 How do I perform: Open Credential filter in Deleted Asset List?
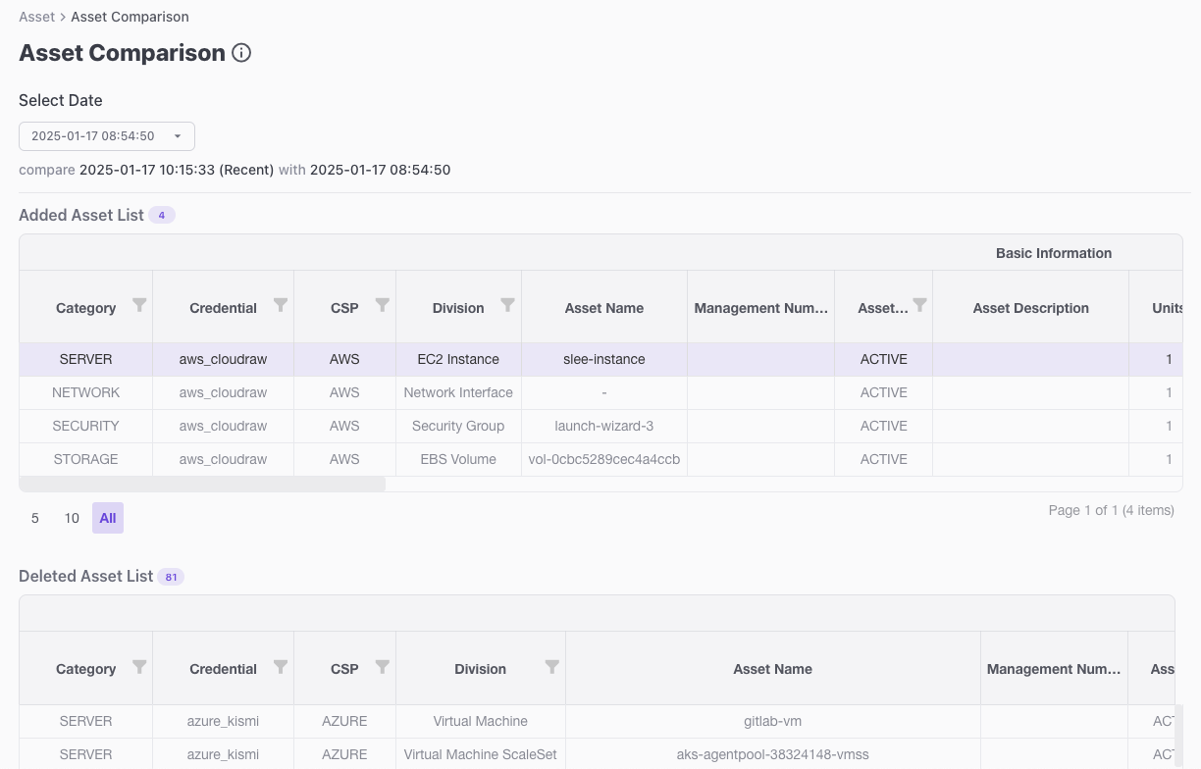(281, 667)
